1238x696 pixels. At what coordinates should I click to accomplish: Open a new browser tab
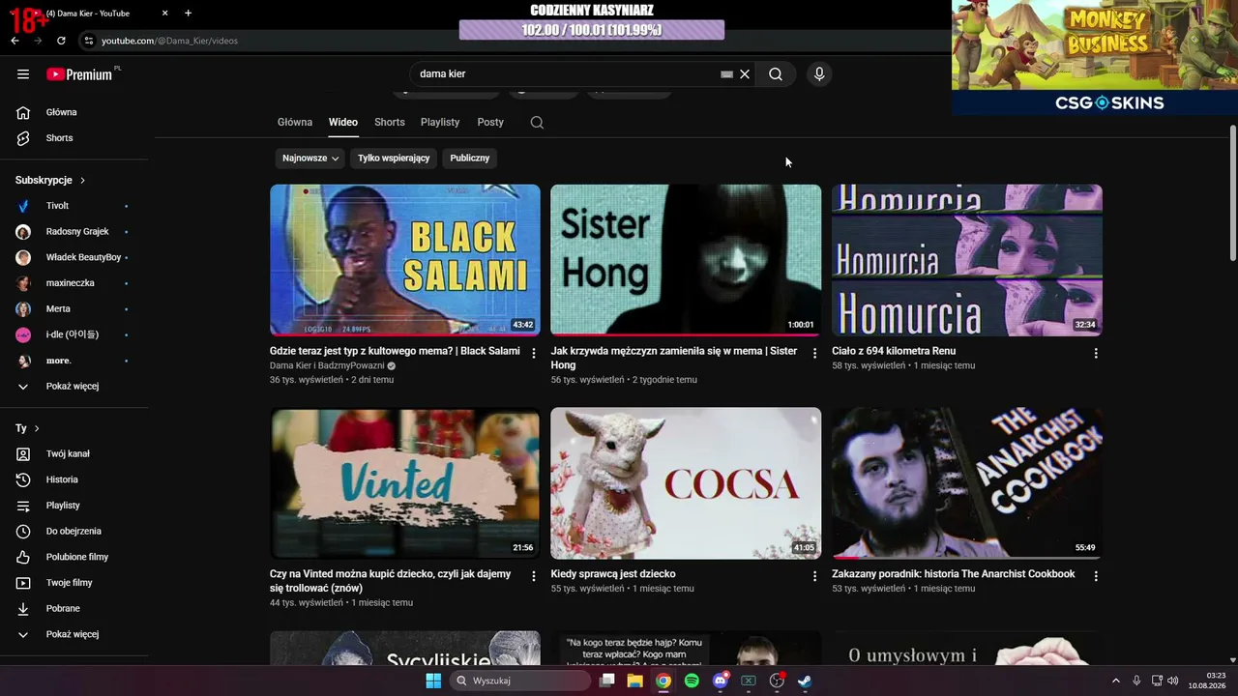188,14
